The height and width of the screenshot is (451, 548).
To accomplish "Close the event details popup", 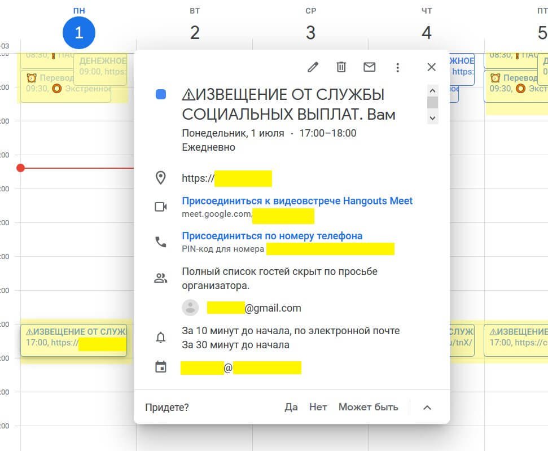I will coord(432,67).
